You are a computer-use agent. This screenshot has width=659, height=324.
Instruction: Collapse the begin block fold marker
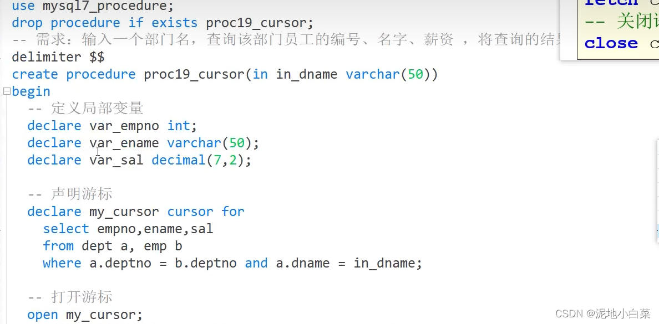(x=6, y=91)
